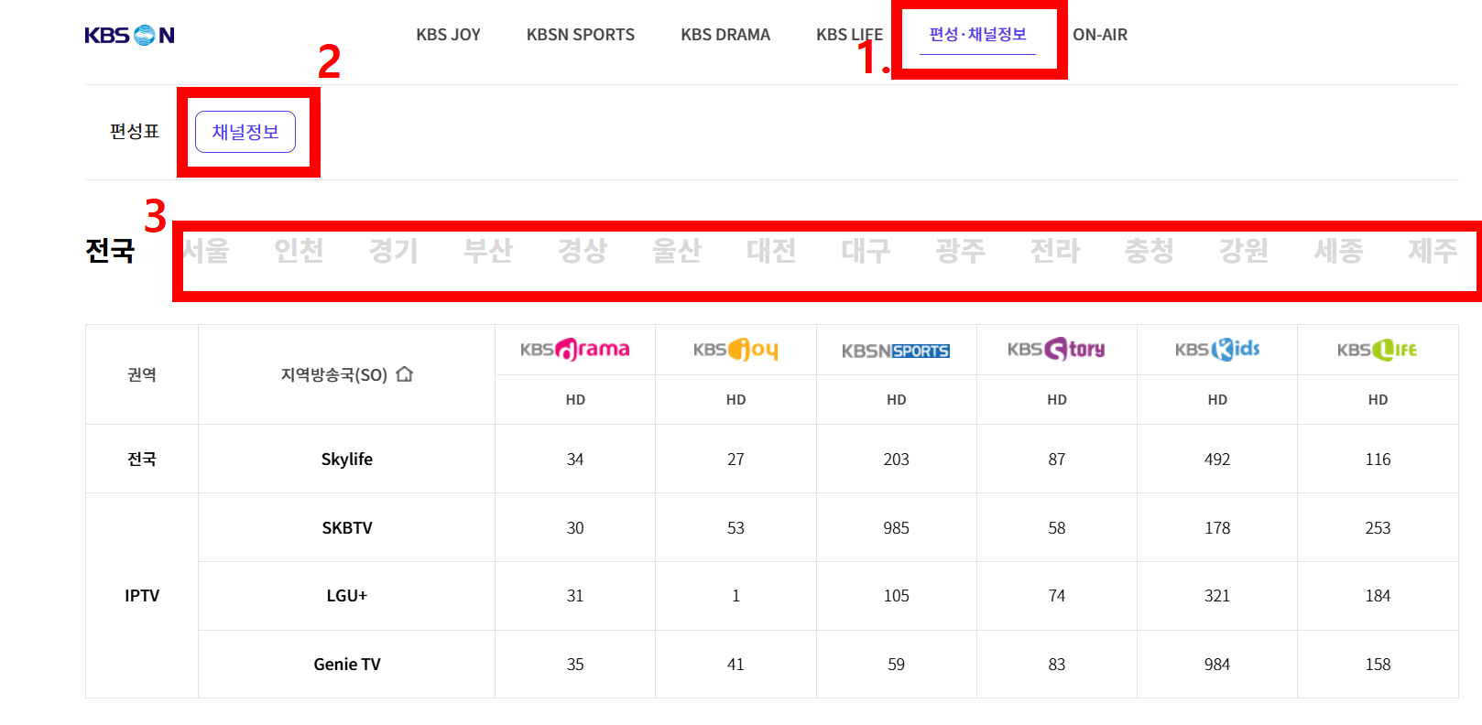Open the KBS LIFE menu
This screenshot has width=1482, height=725.
(849, 35)
